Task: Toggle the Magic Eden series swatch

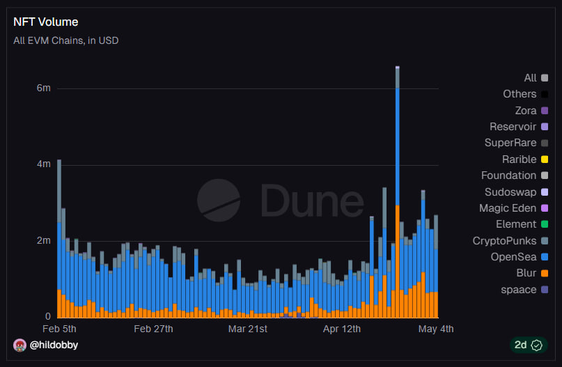Action: [545, 208]
